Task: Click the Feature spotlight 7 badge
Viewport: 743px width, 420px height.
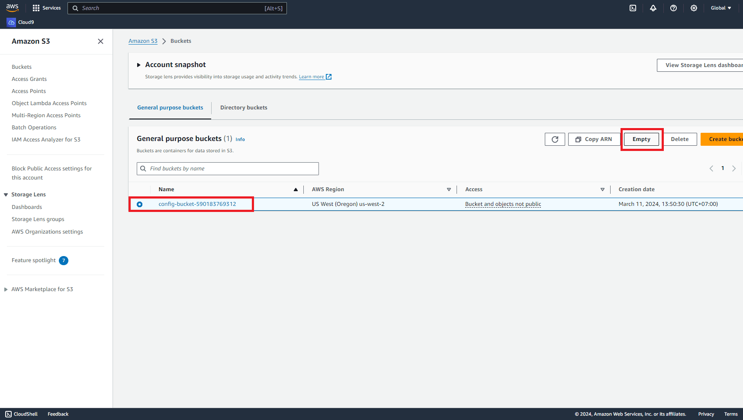Action: [x=64, y=260]
